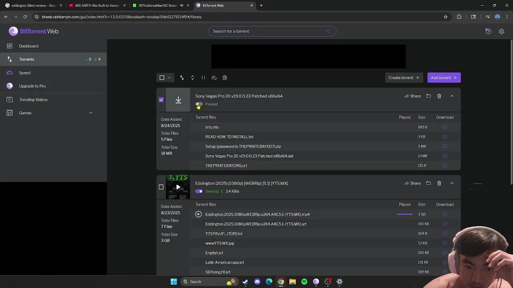The image size is (513, 288).
Task: Bookmark this page with star icon
Action: [446, 17]
